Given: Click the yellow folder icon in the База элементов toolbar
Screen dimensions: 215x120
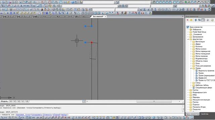Looking at the screenshot, I should click(x=191, y=20).
